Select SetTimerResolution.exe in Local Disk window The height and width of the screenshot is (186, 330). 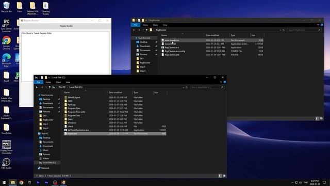tap(115, 130)
